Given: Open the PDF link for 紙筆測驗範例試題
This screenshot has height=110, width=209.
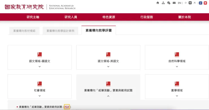Looking at the screenshot, I should pos(67,107).
